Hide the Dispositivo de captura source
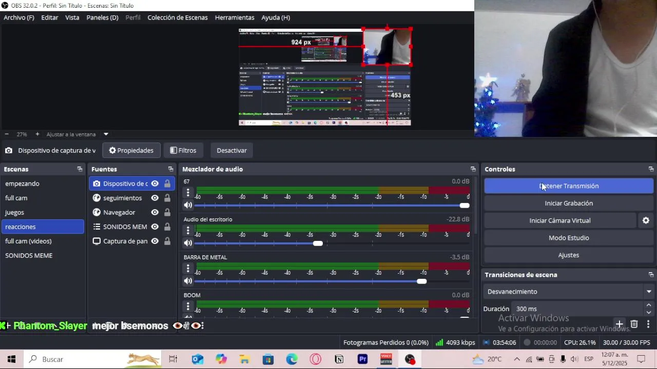Screen dimensions: 657x369 tap(154, 183)
